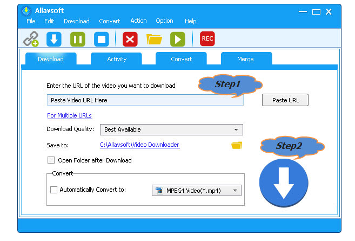
Task: Open the Option menu
Action: [x=164, y=21]
